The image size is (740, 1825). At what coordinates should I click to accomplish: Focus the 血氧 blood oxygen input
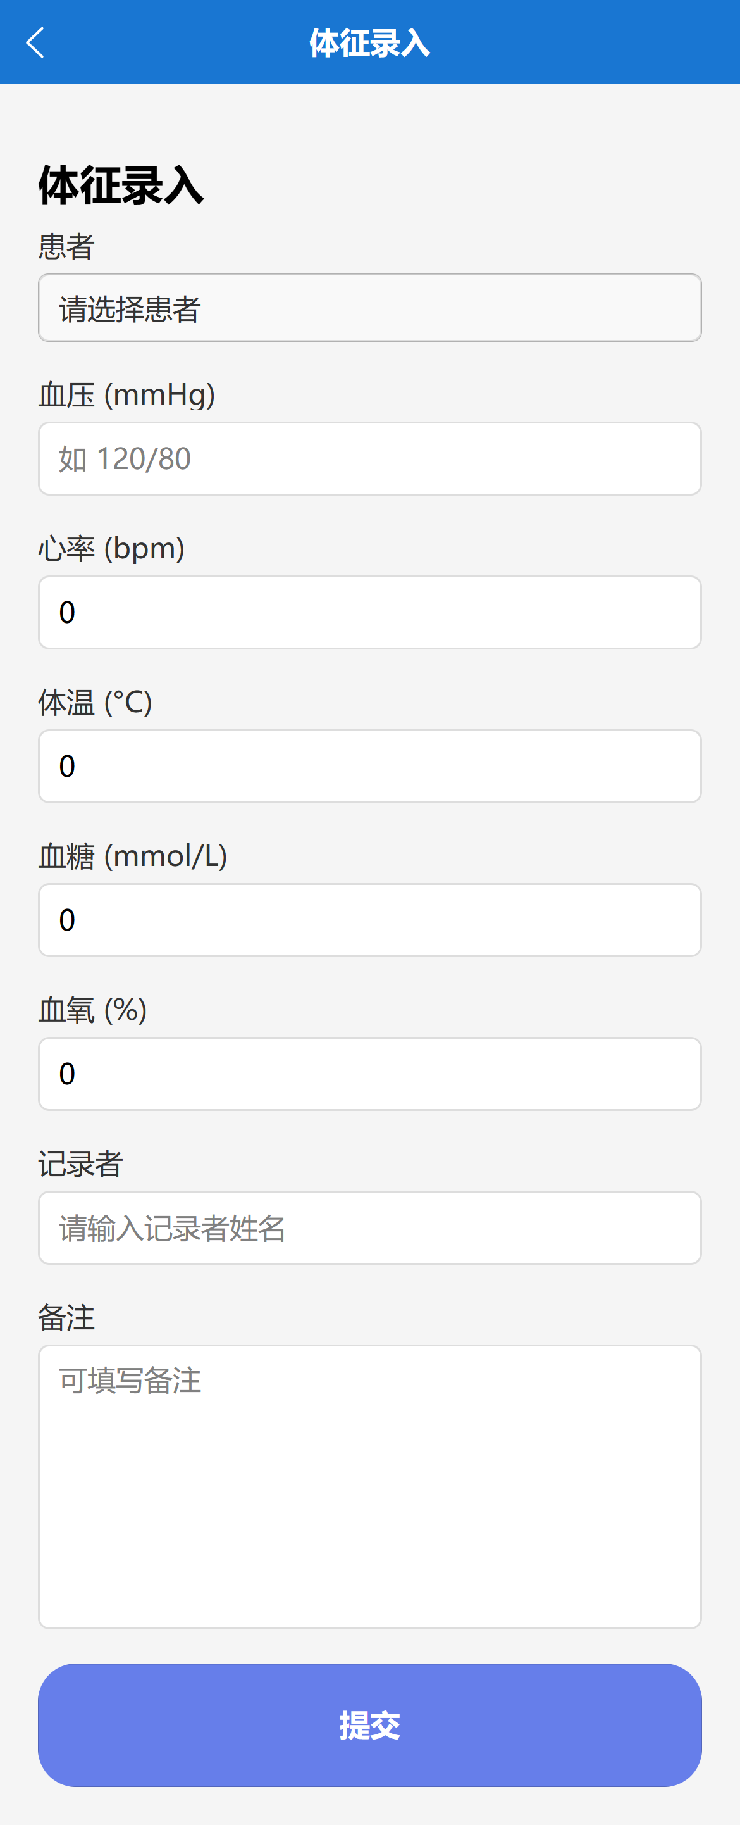point(369,1074)
